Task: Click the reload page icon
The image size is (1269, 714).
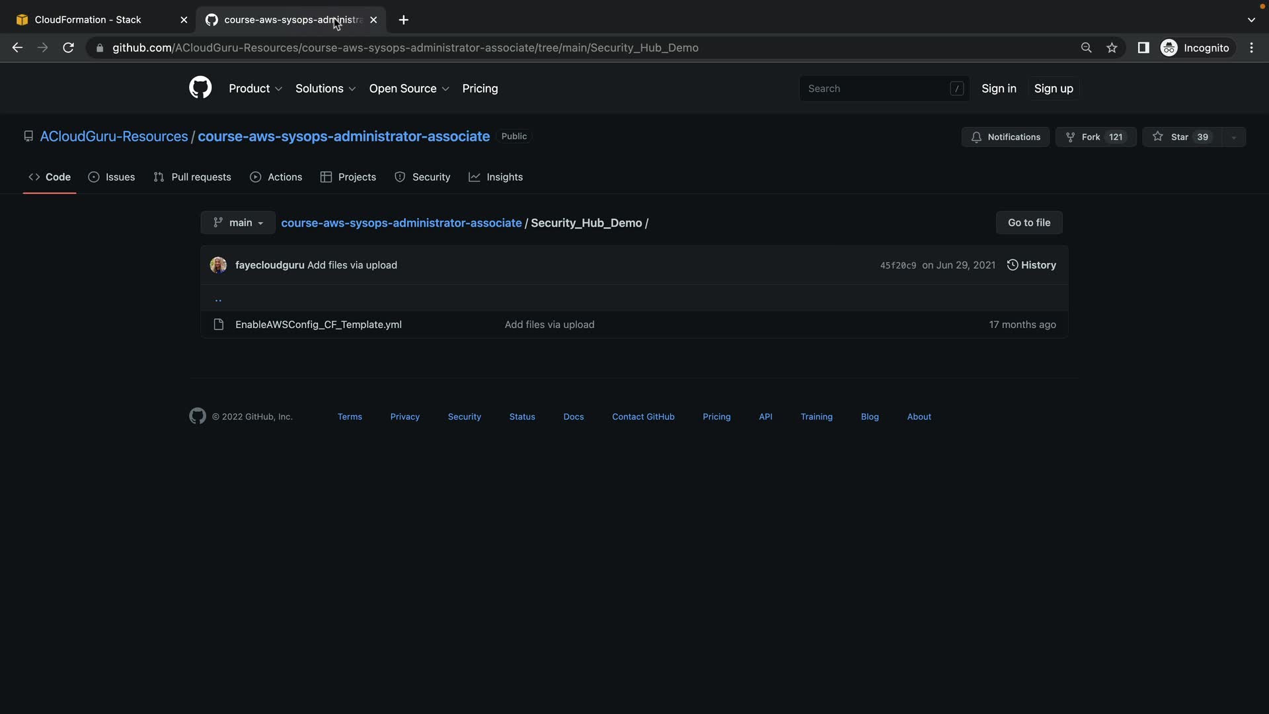Action: 68,48
